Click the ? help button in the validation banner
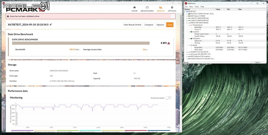The image size is (268, 135). pos(173,16)
